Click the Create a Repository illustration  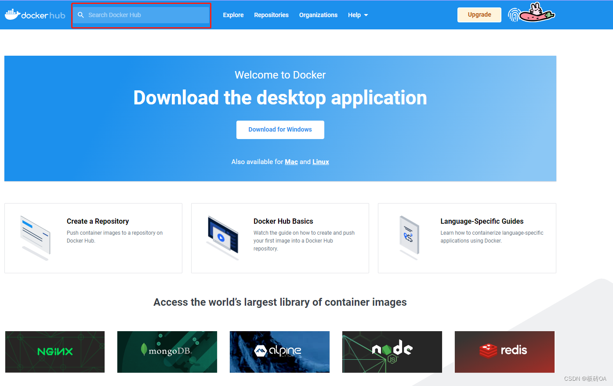point(36,238)
